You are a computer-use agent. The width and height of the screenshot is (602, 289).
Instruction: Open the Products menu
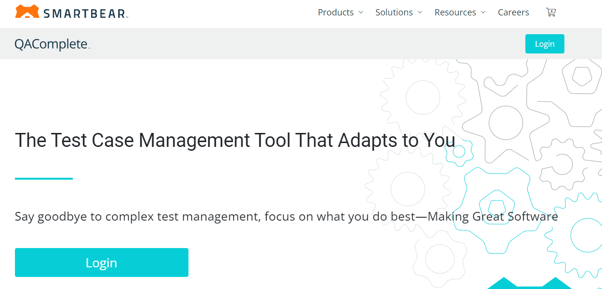click(335, 13)
